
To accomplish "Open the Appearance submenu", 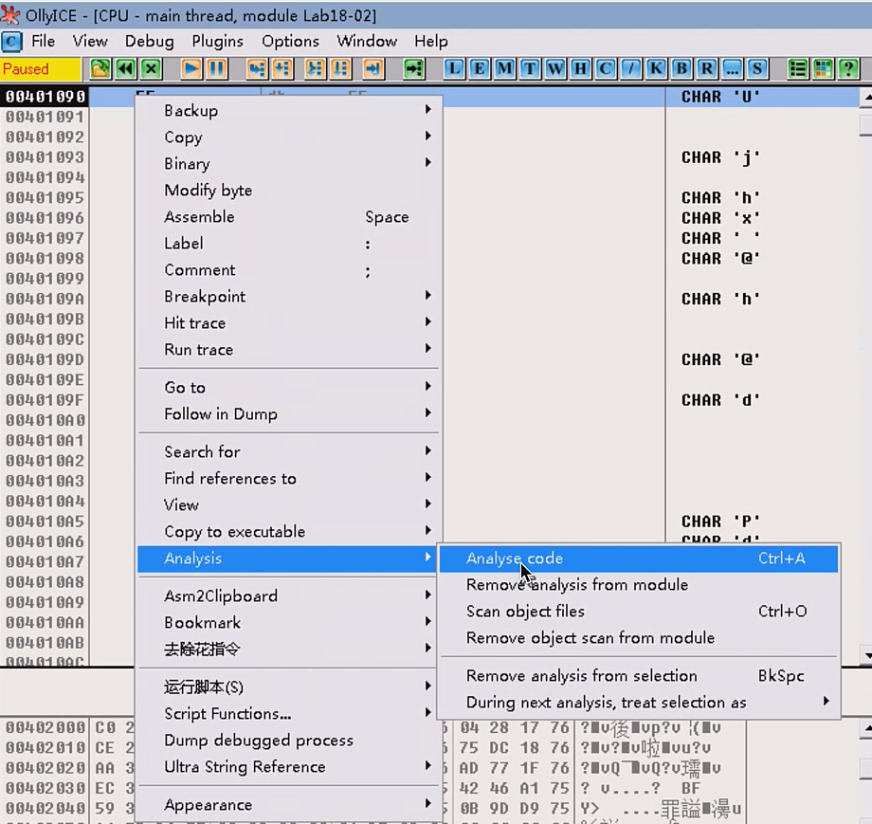I will (289, 804).
